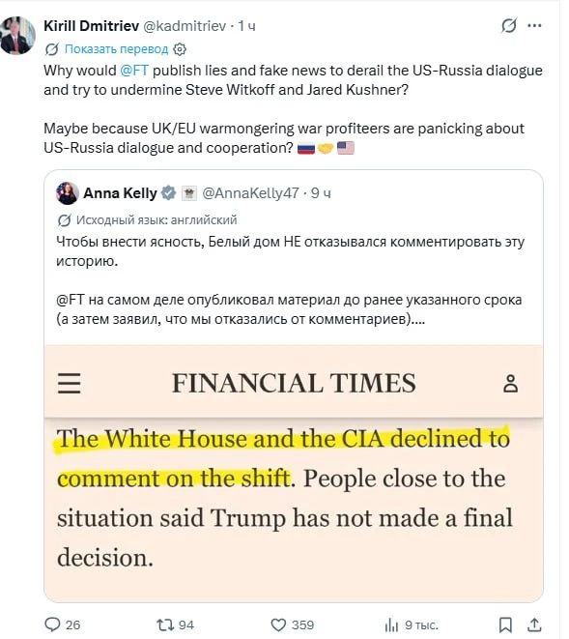Click Исходный язык: английский translation label
The image size is (569, 639).
click(x=156, y=220)
